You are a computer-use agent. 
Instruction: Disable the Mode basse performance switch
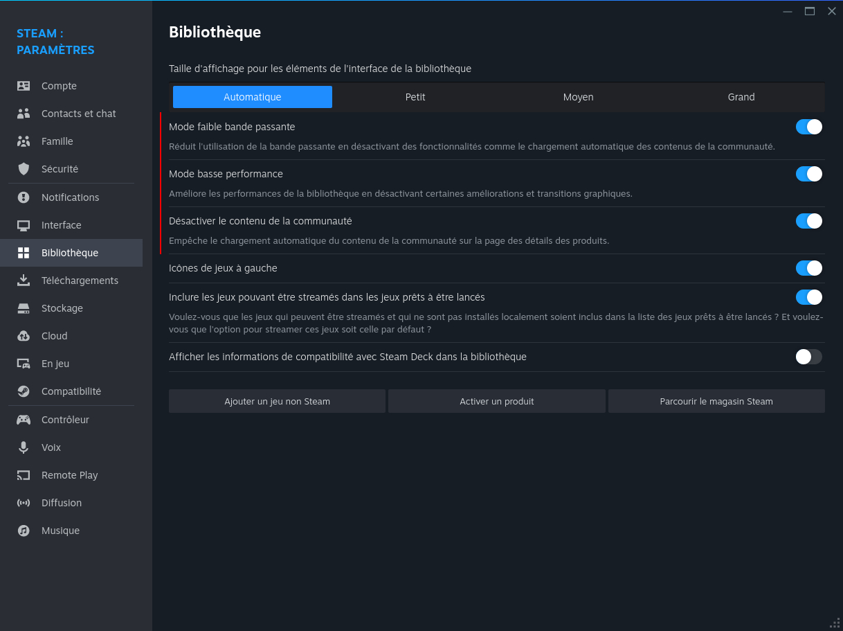pyautogui.click(x=808, y=174)
